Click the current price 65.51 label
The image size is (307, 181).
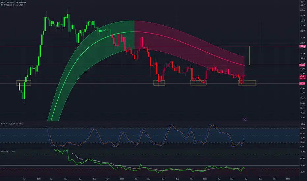[x=302, y=76]
